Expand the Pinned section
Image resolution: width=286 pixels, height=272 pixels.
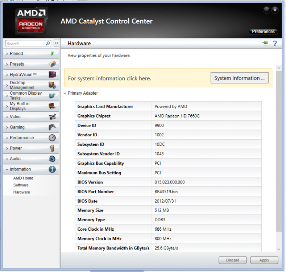pyautogui.click(x=31, y=53)
